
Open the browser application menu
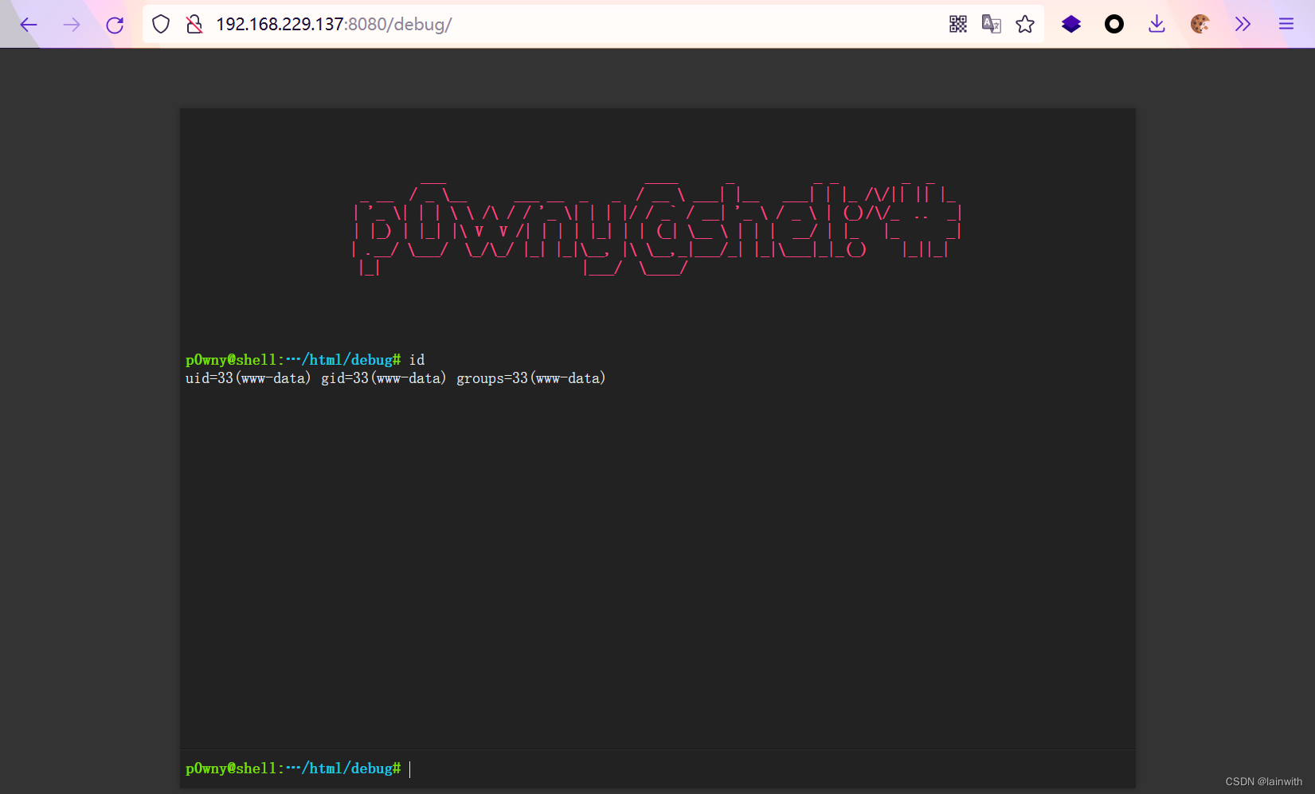[x=1286, y=25]
